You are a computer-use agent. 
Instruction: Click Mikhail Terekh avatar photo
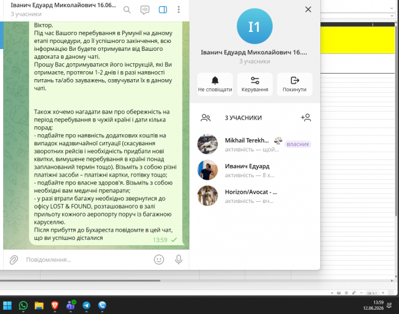[x=207, y=144]
